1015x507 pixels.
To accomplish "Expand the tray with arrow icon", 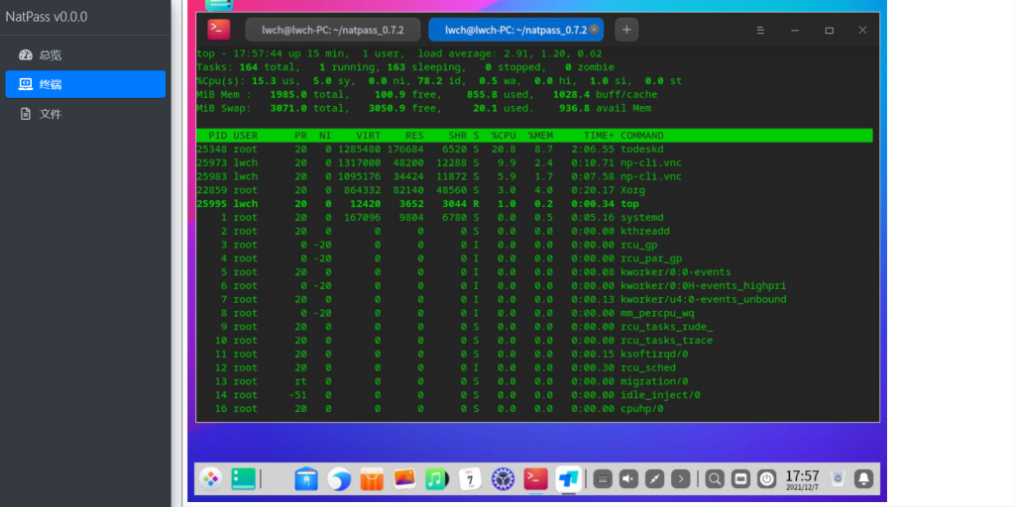I will tap(680, 479).
